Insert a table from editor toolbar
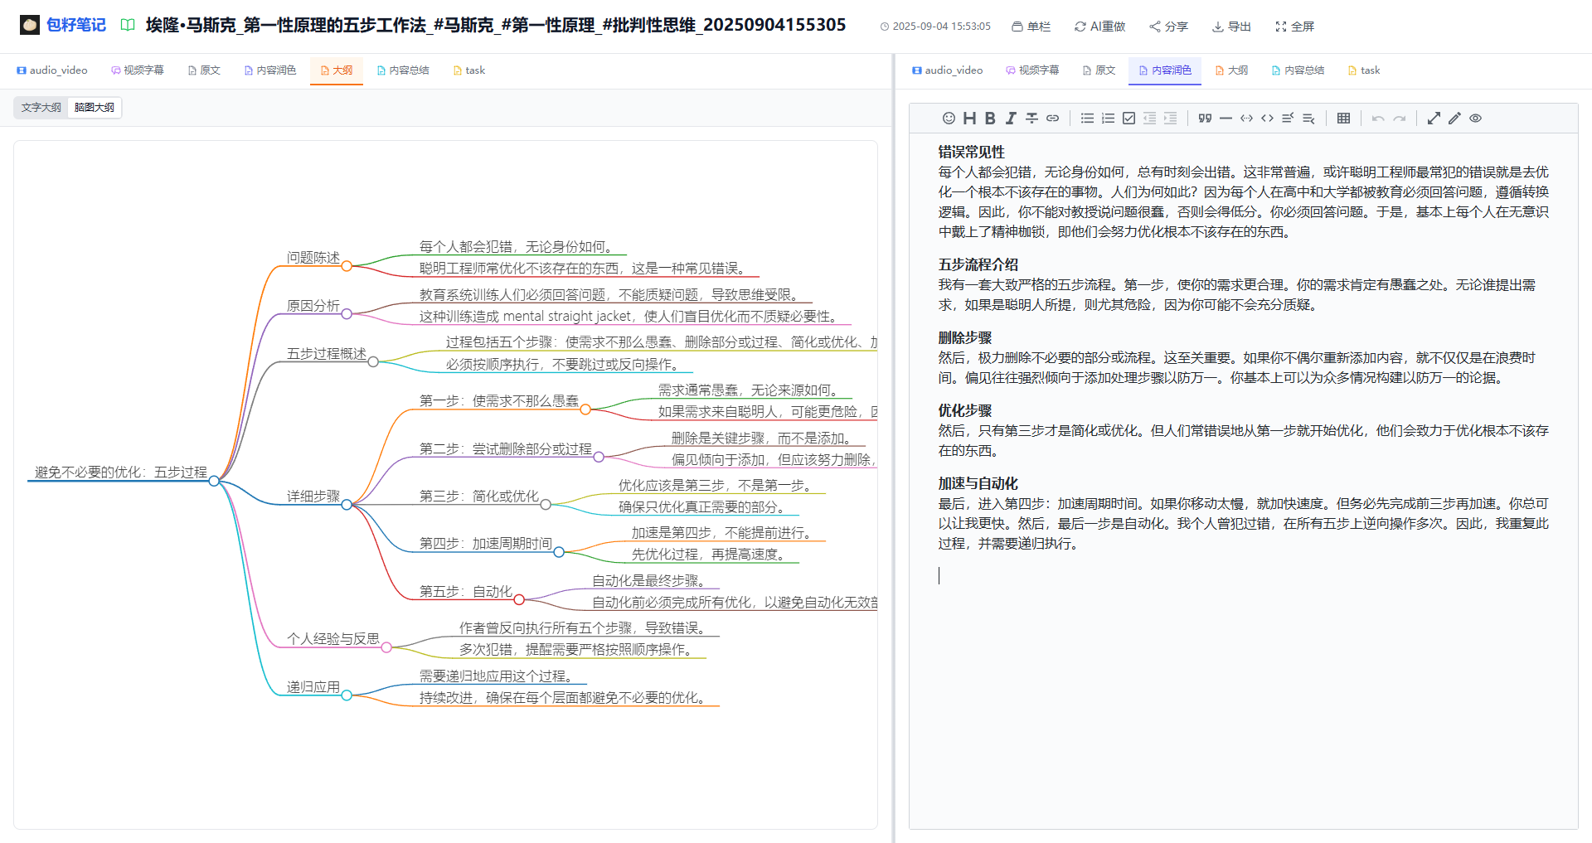 [x=1343, y=119]
